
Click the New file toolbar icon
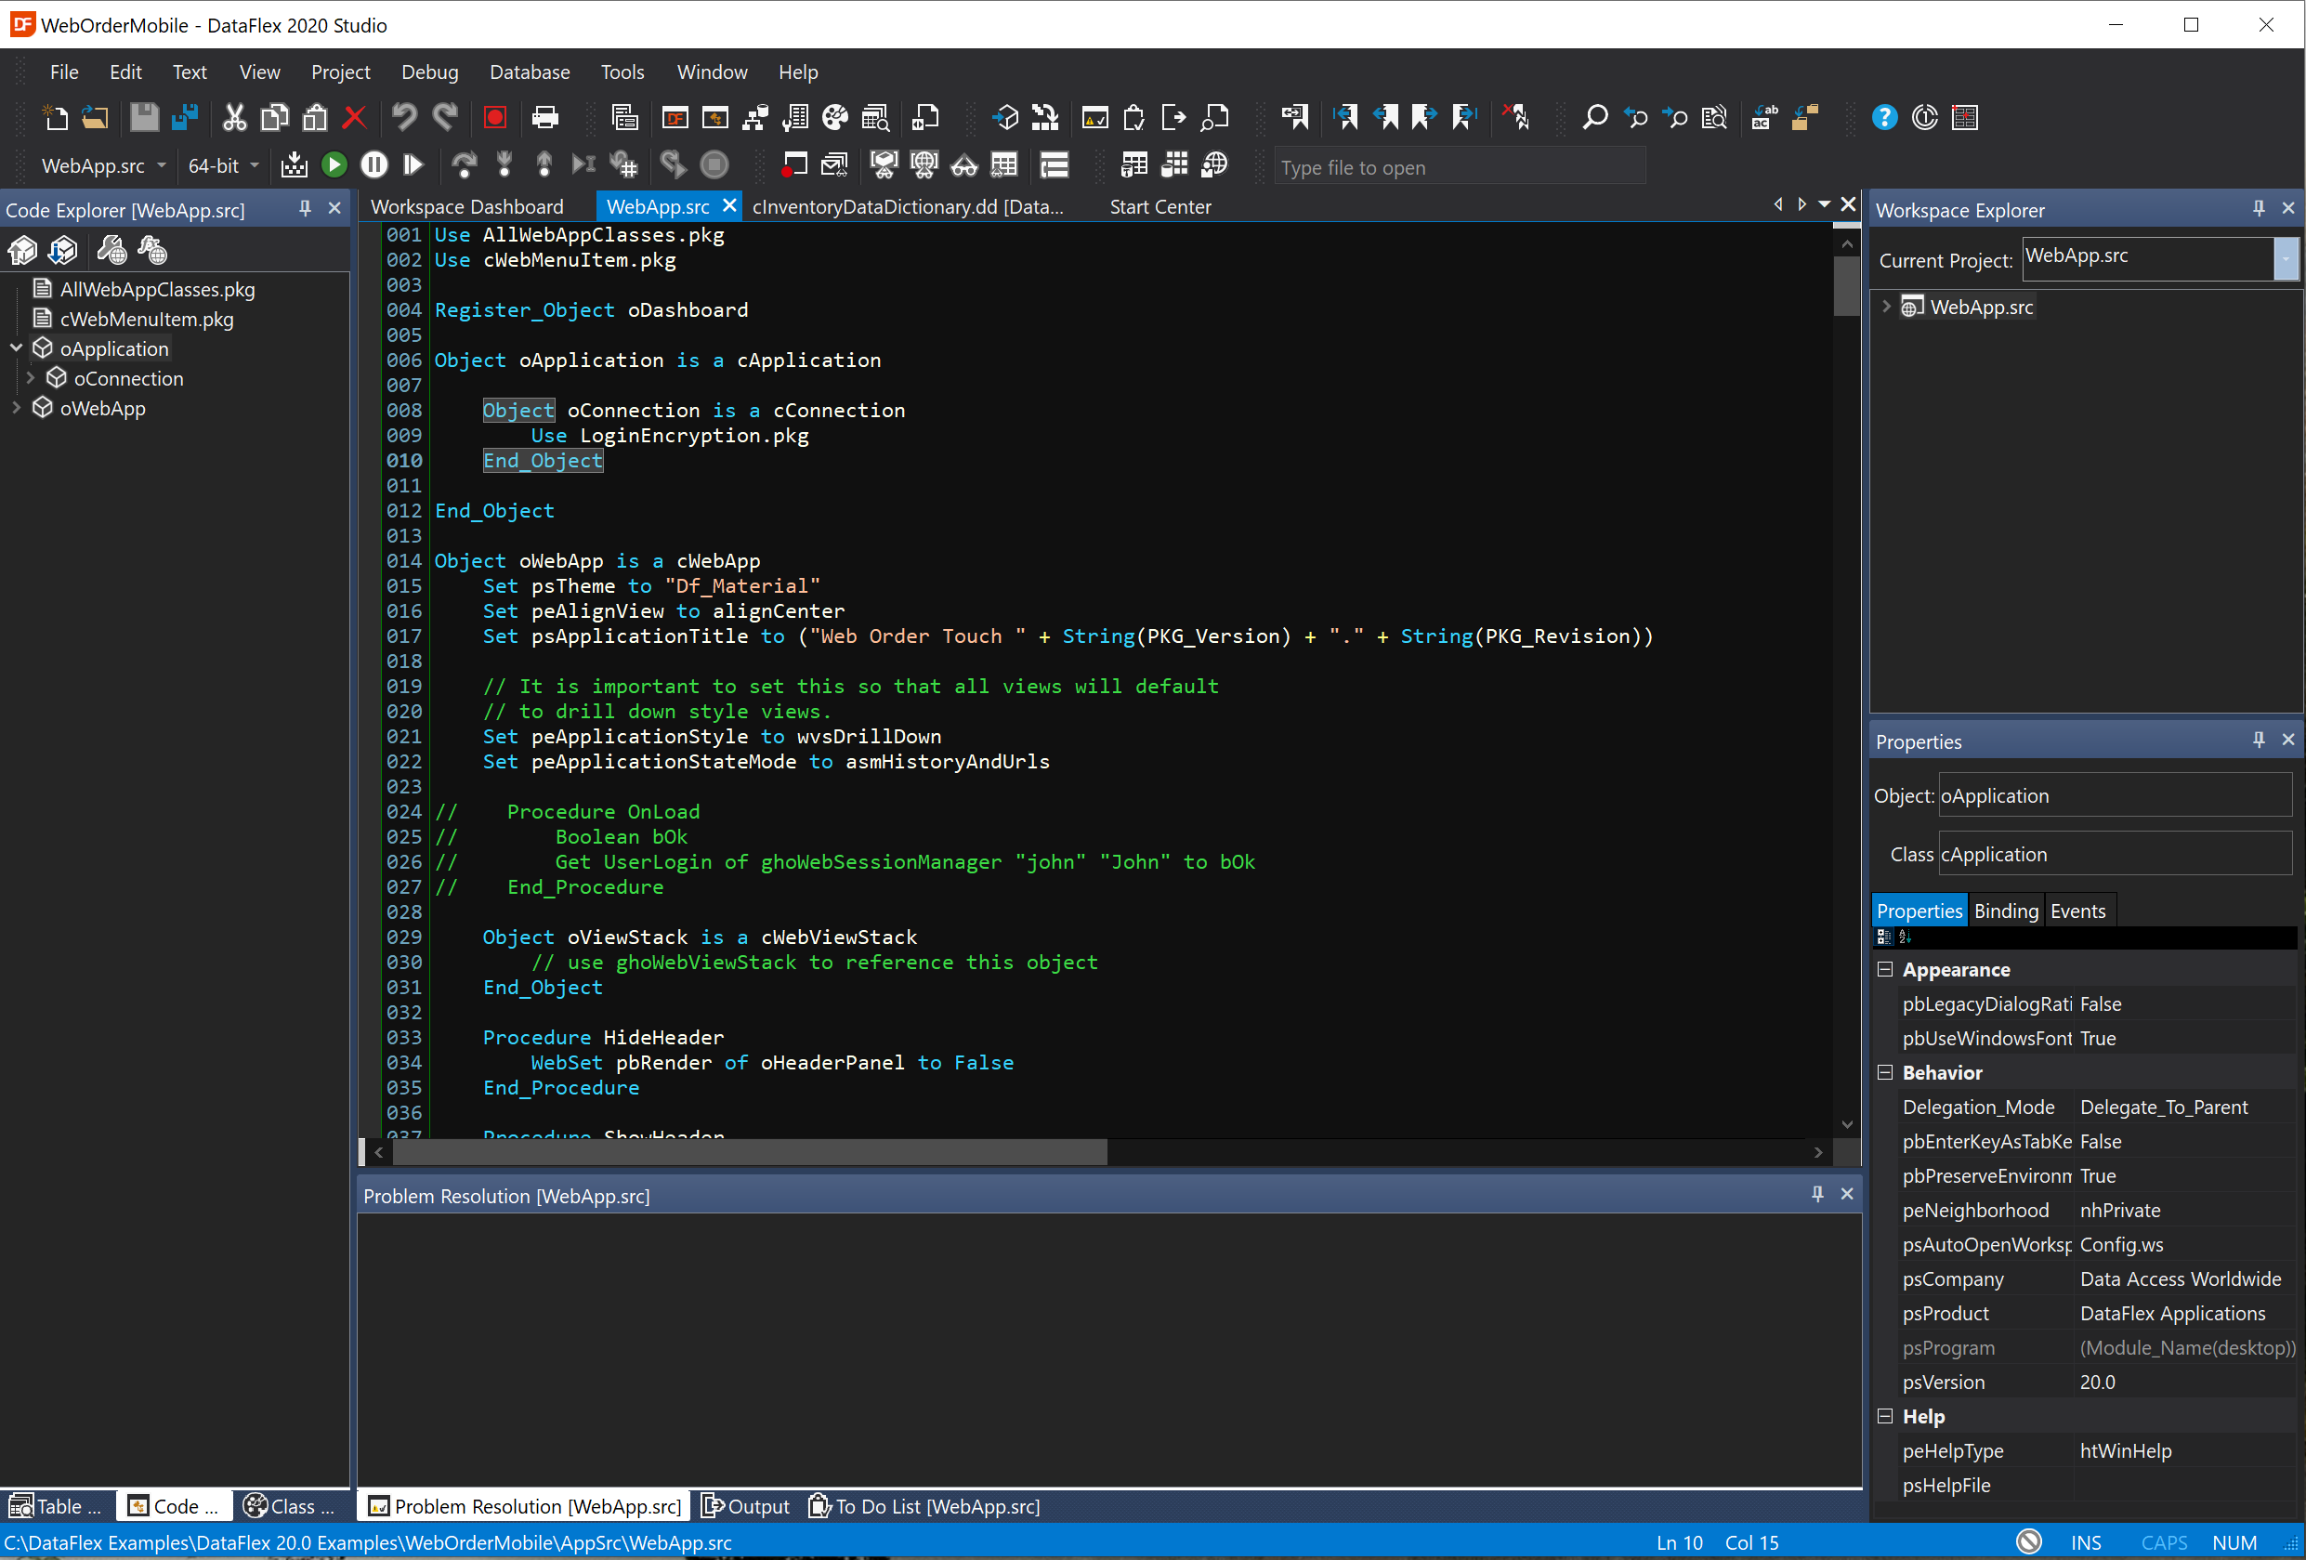(56, 118)
